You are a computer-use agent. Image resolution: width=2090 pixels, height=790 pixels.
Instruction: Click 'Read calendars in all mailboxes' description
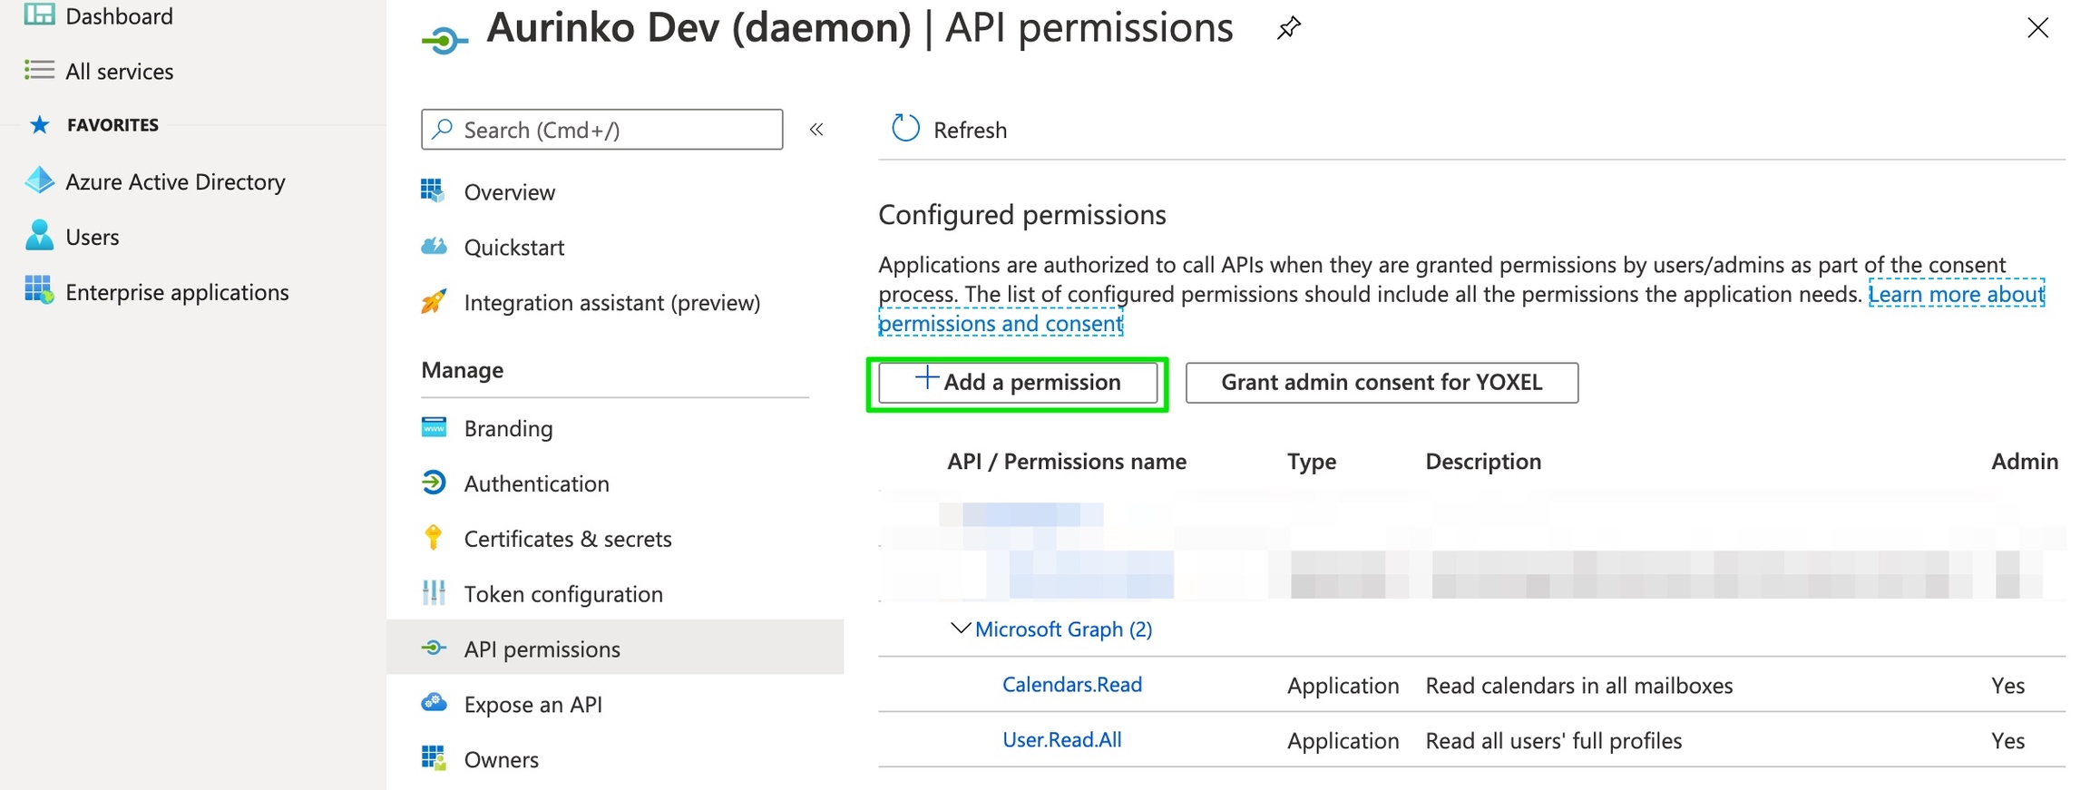click(1578, 685)
